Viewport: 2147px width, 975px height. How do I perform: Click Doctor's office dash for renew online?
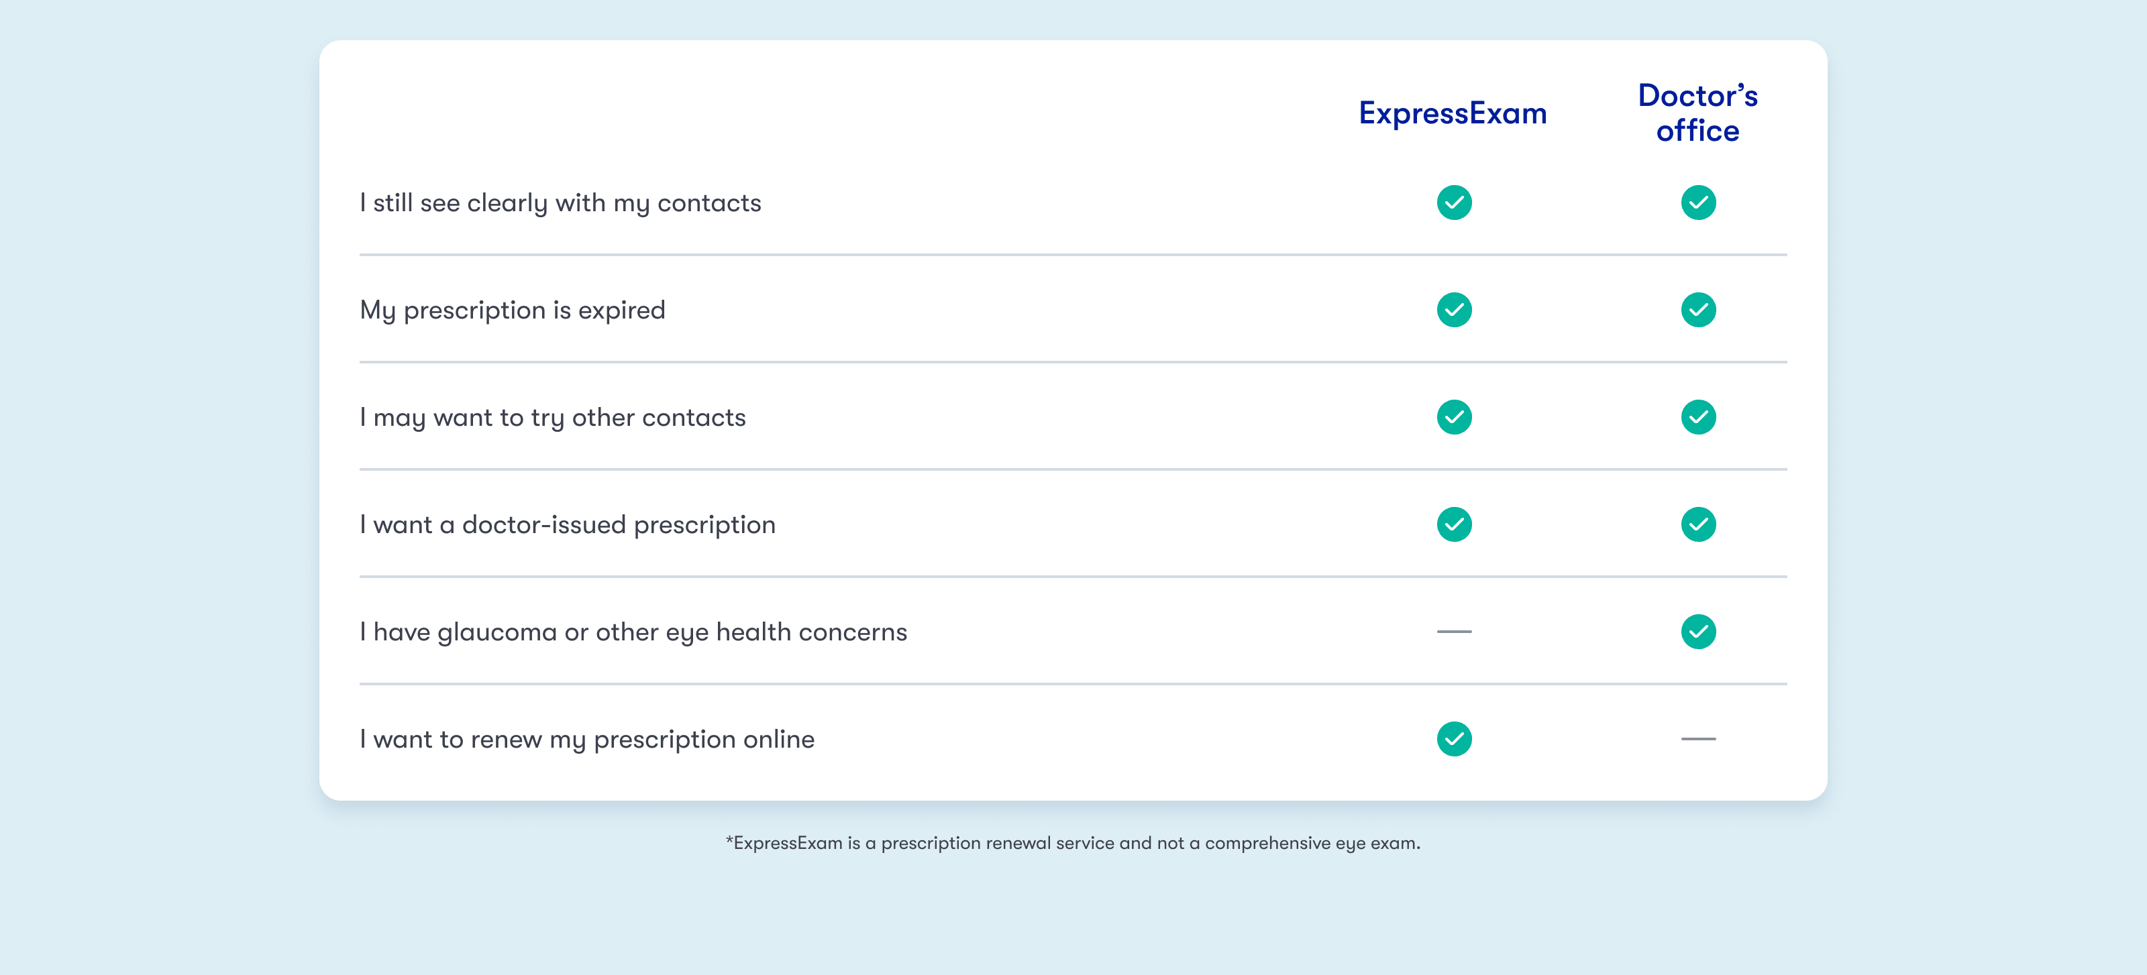[x=1697, y=739]
